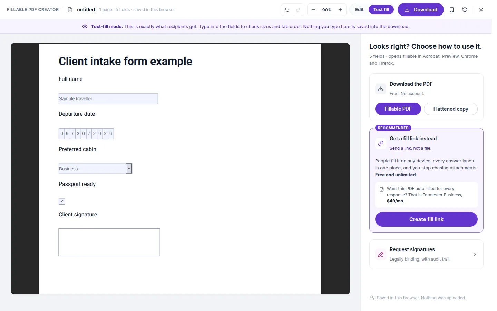Zoom in with the plus icon
The width and height of the screenshot is (497, 311).
click(x=340, y=10)
